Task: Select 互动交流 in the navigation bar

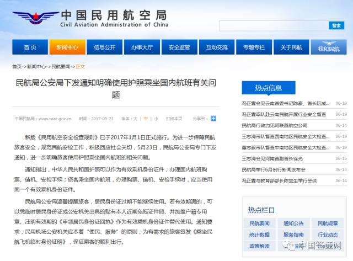Action: click(x=217, y=47)
